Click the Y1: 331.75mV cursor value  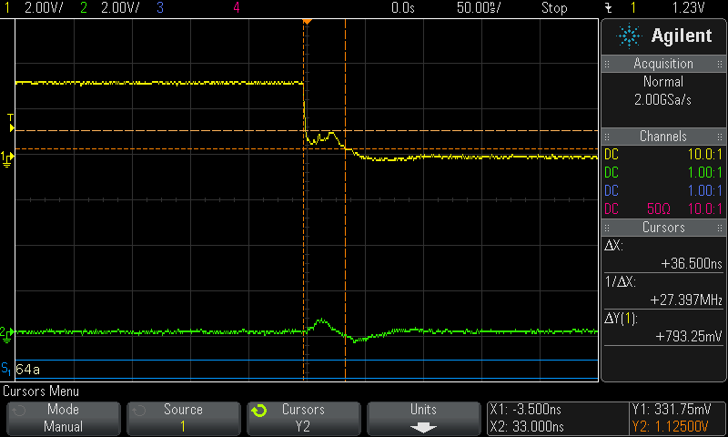pyautogui.click(x=672, y=410)
